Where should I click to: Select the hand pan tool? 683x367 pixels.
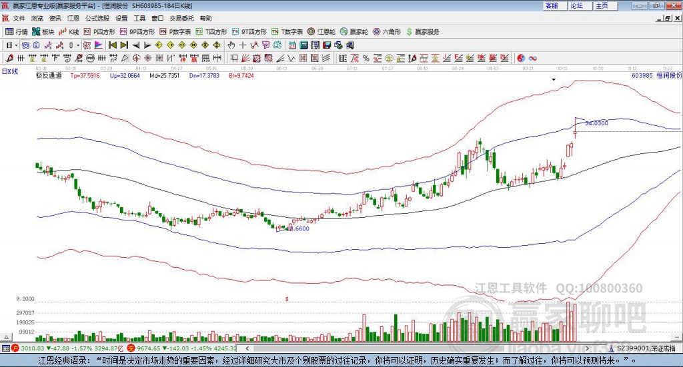[231, 45]
